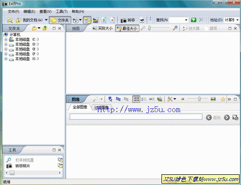Click the image filter text input field
This screenshot has width=241, height=185.
[x=136, y=117]
